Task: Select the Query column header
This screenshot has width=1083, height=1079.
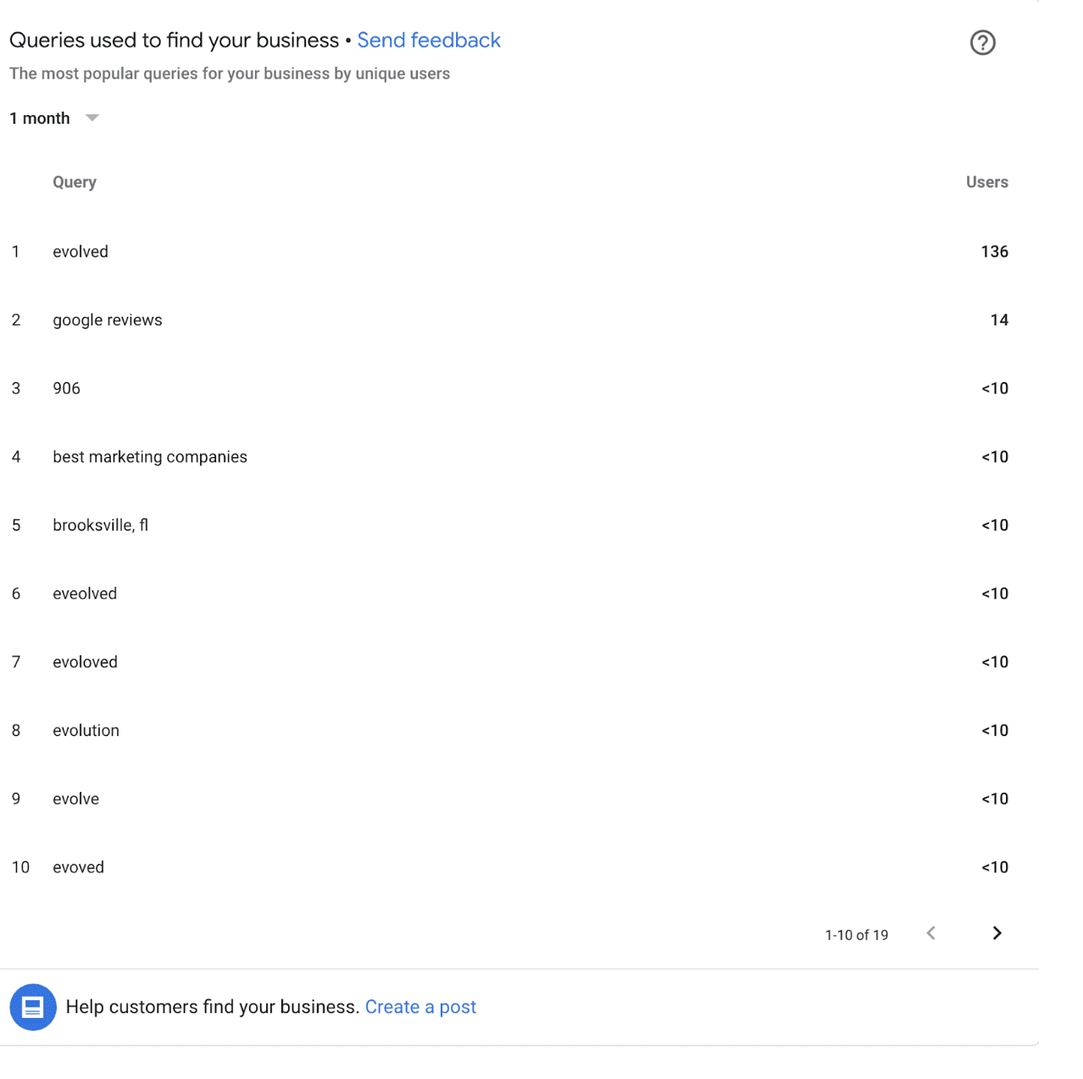Action: pos(75,182)
